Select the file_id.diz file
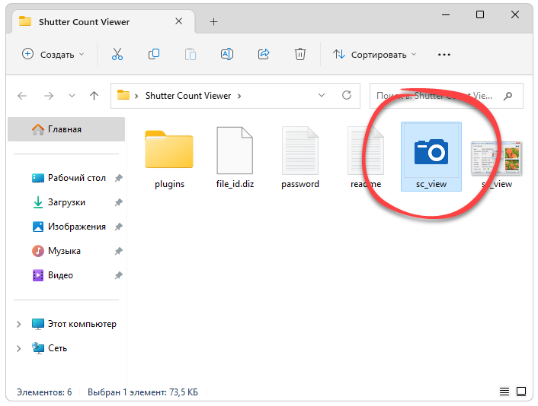This screenshot has width=538, height=406. pyautogui.click(x=235, y=158)
